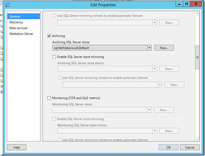Click New next to Archiving store mirror
This screenshot has height=156, width=205.
click(x=169, y=69)
